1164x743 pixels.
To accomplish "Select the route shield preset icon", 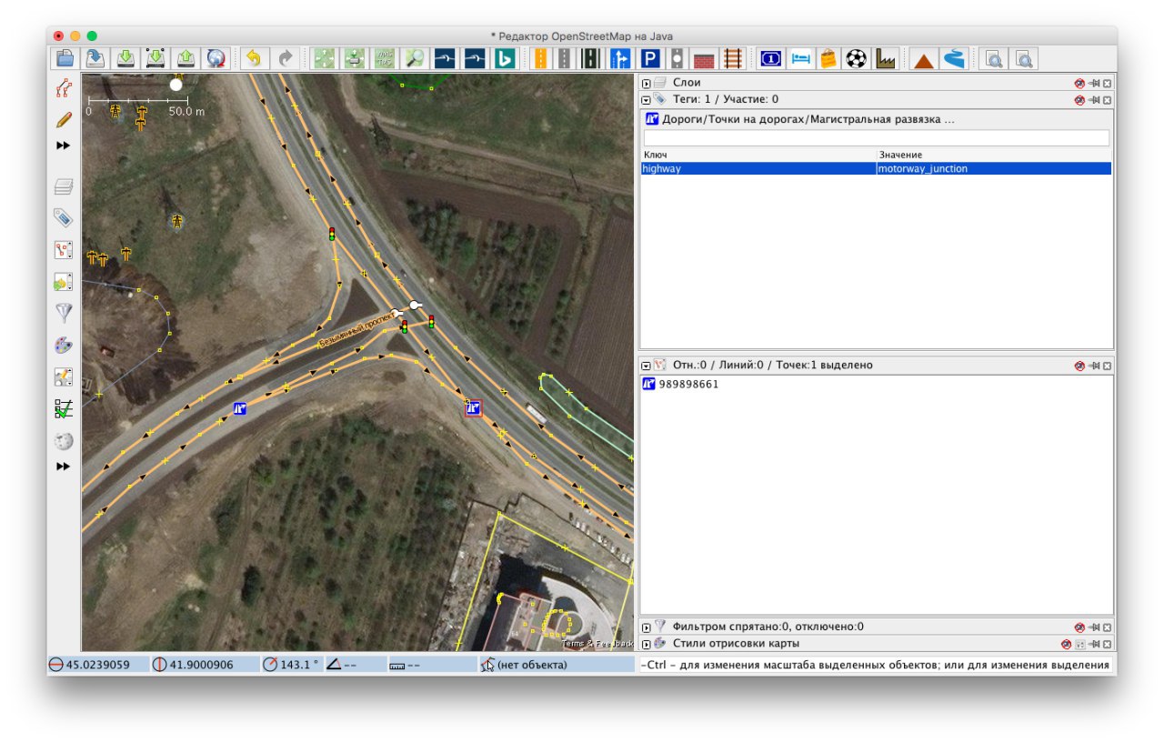I will click(770, 59).
